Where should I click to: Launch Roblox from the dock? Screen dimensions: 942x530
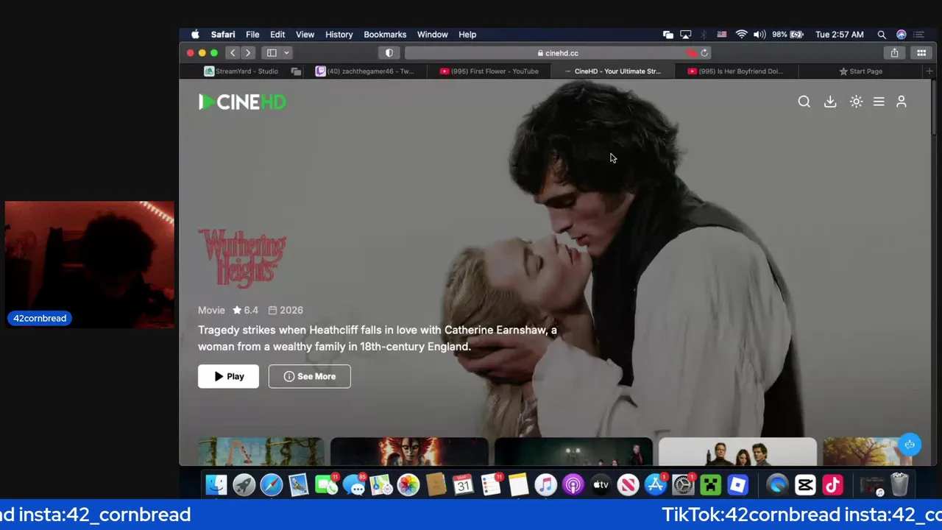(737, 484)
